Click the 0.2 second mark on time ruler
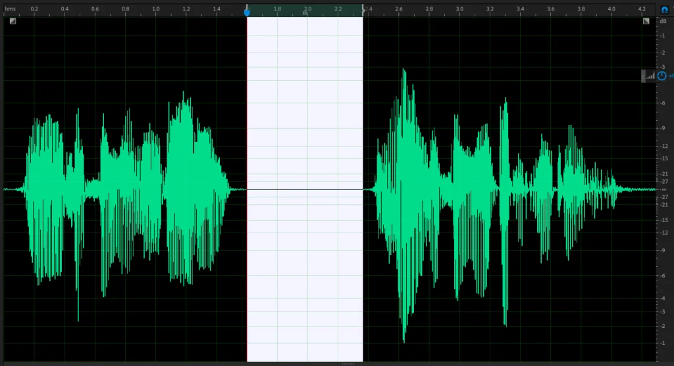 pyautogui.click(x=34, y=9)
